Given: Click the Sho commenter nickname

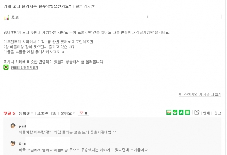Looking at the screenshot, I should tap(22, 144).
